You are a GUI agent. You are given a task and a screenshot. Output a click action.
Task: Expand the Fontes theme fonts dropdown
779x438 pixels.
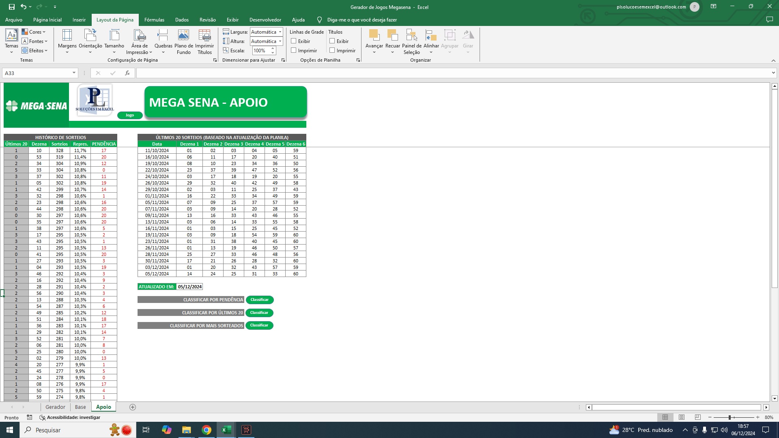pyautogui.click(x=34, y=41)
